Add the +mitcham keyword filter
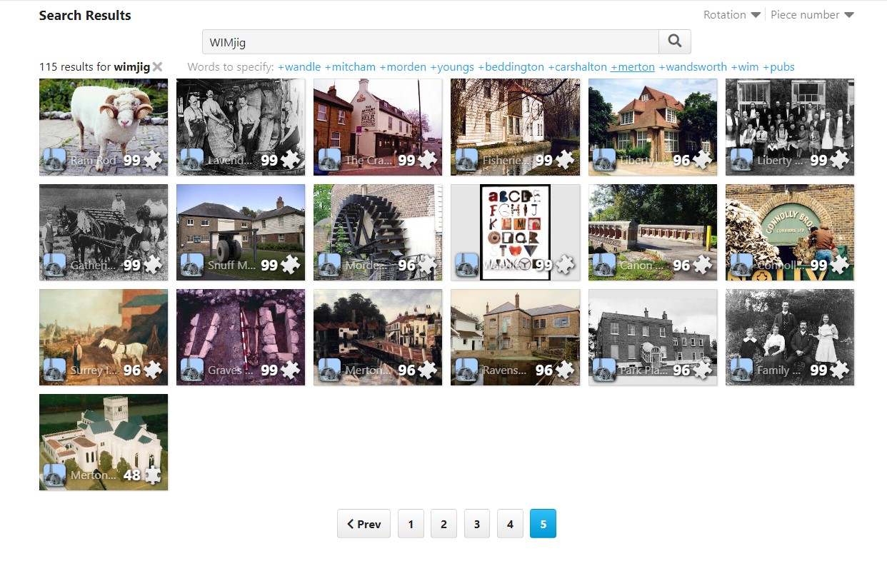Image resolution: width=887 pixels, height=566 pixels. pos(350,67)
